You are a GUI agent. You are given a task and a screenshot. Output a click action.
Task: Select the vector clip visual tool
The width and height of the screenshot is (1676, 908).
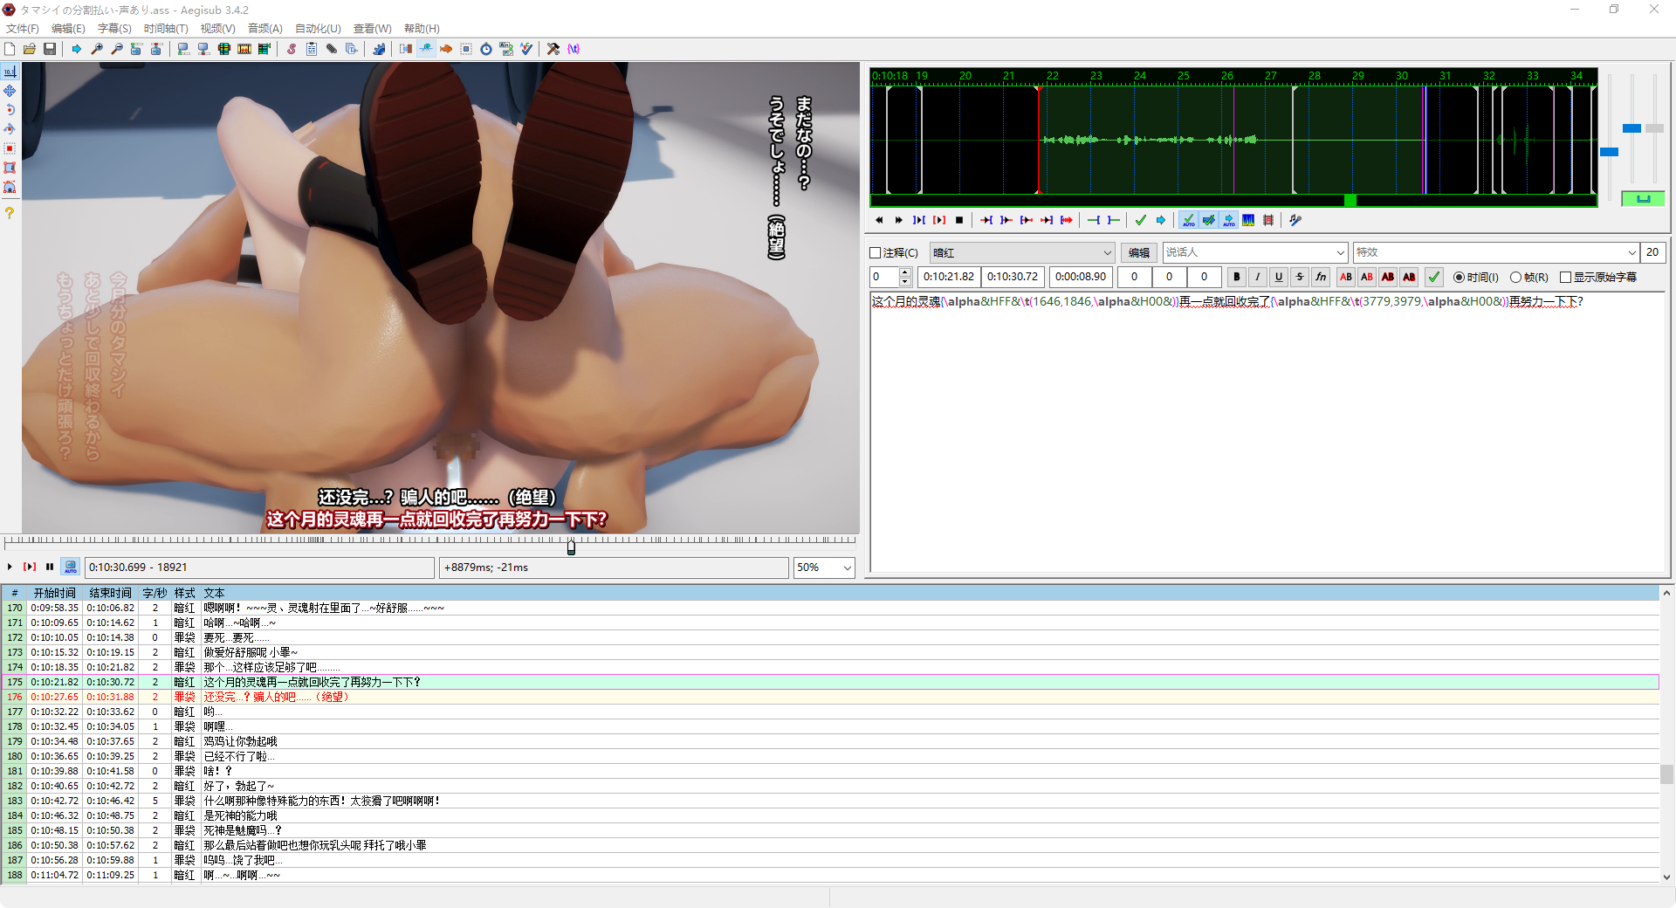click(10, 187)
